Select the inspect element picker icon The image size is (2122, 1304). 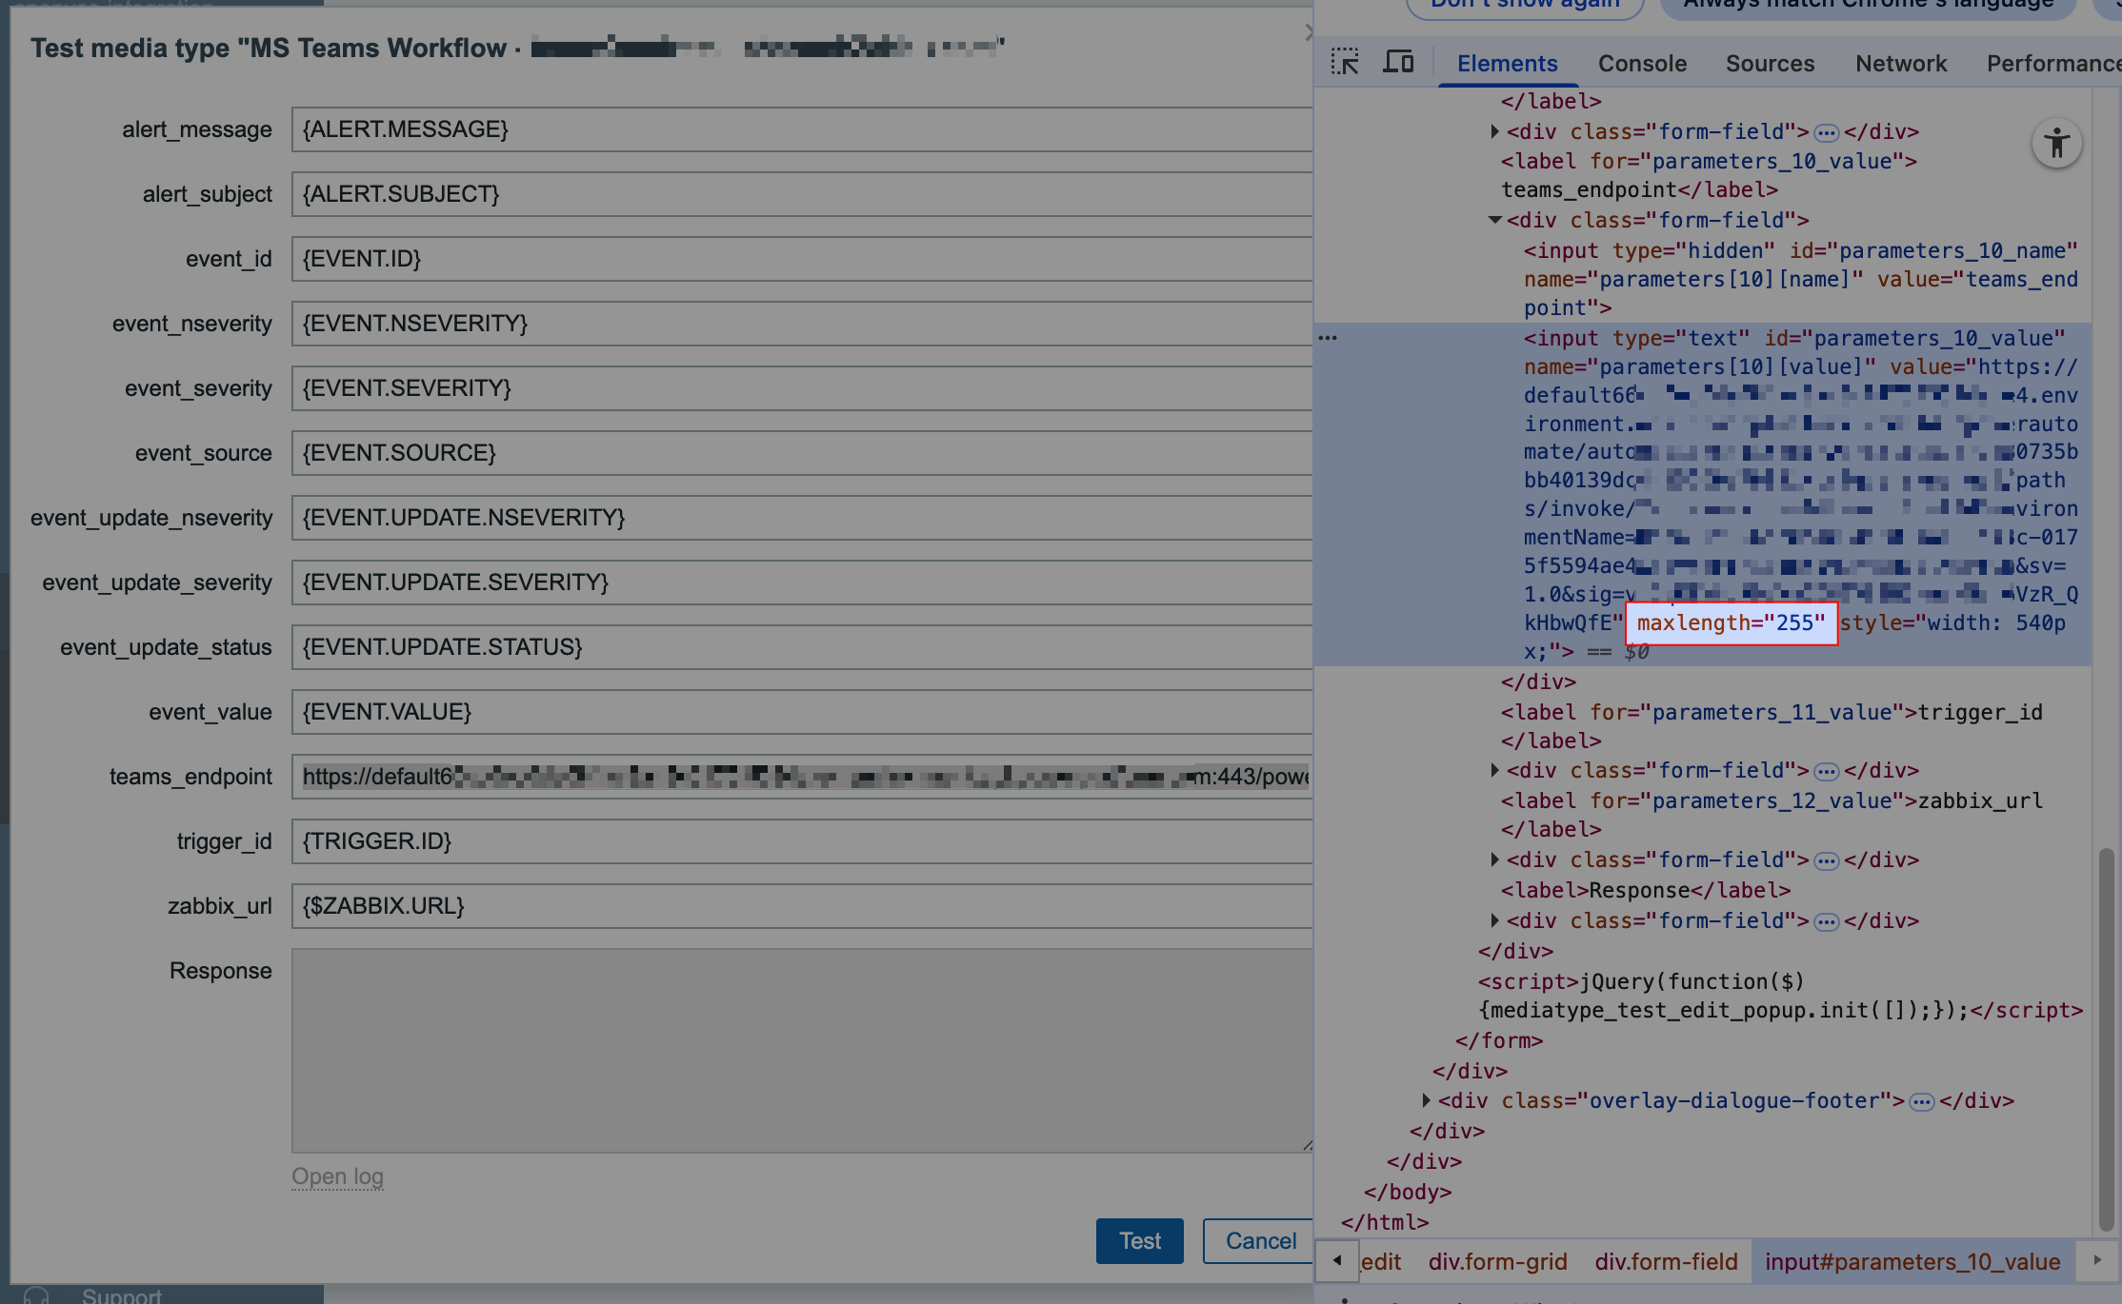1345,63
